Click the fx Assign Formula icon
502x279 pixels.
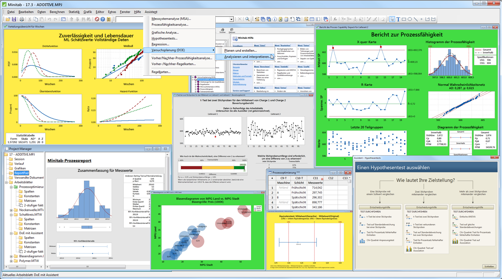pos(335,19)
